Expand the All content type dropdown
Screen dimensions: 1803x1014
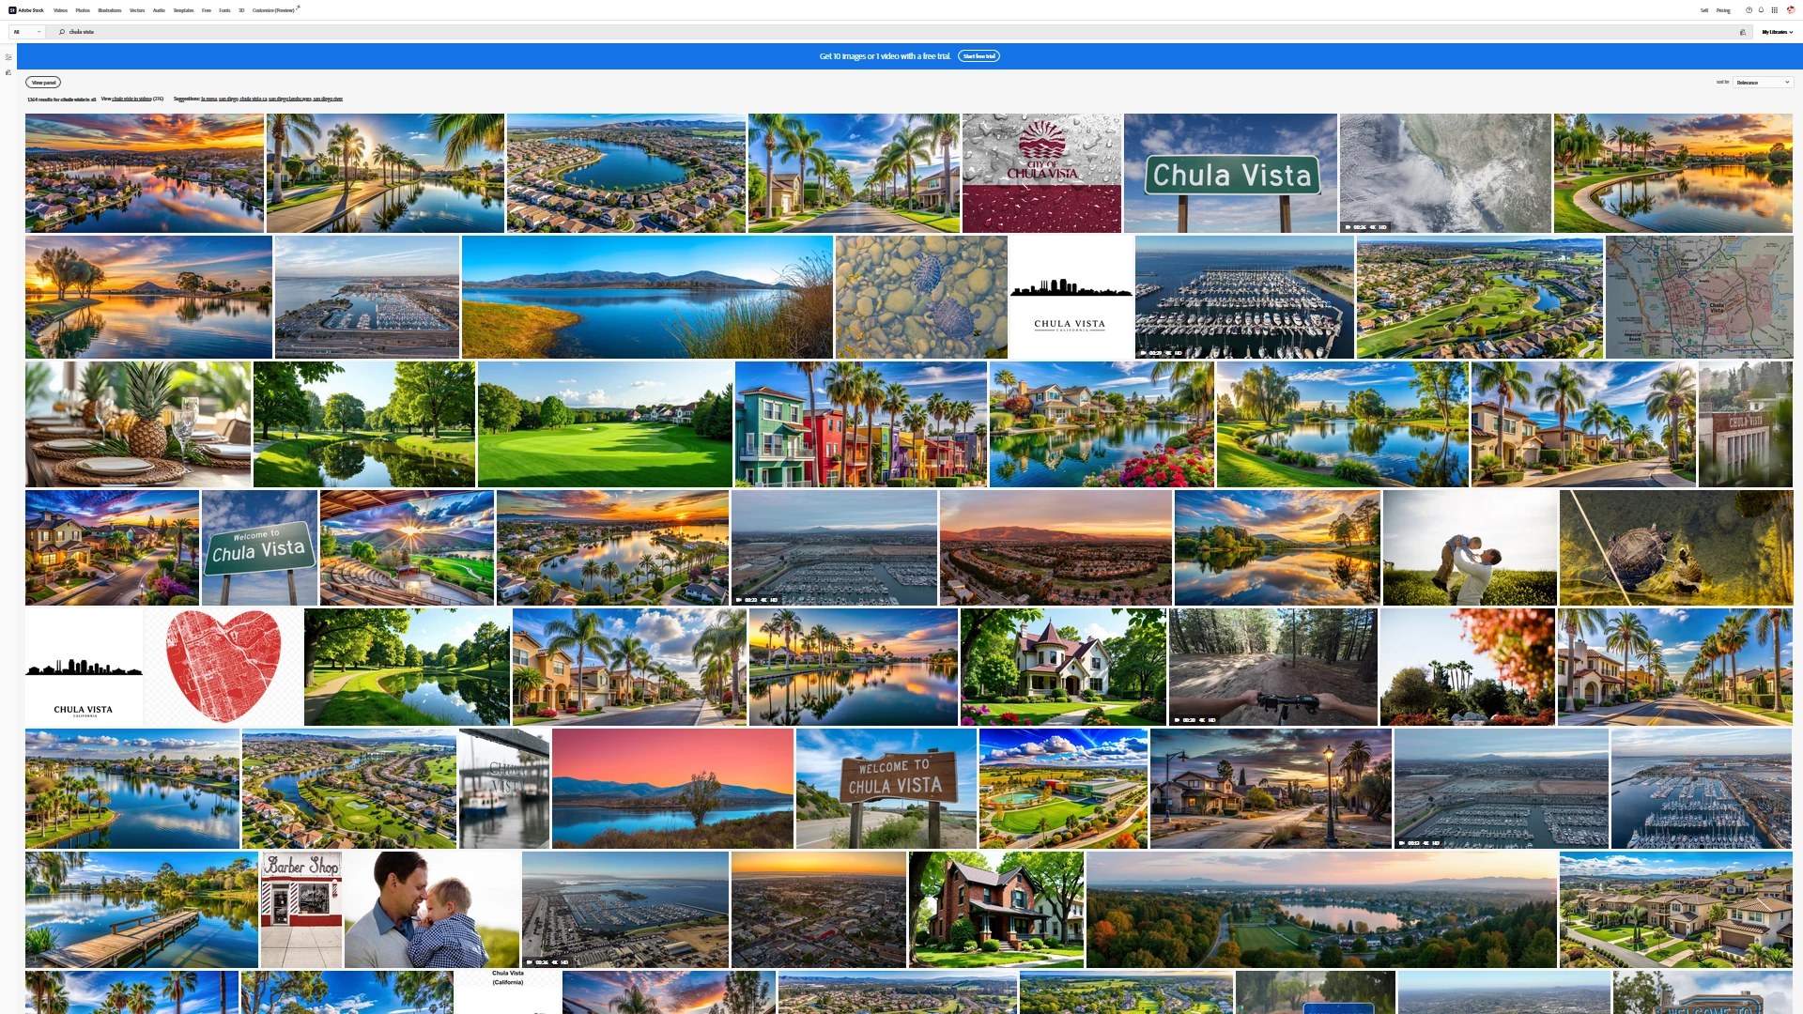point(26,32)
